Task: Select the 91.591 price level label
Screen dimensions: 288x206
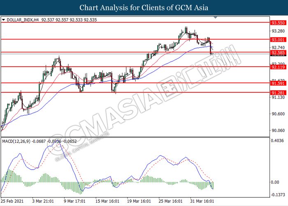Action: click(278, 84)
